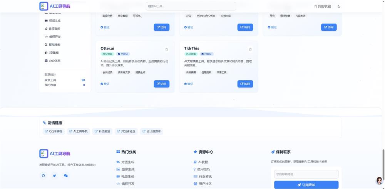Click 效率工具 tag on TldrThis
This screenshot has height=189, width=385.
[221, 72]
